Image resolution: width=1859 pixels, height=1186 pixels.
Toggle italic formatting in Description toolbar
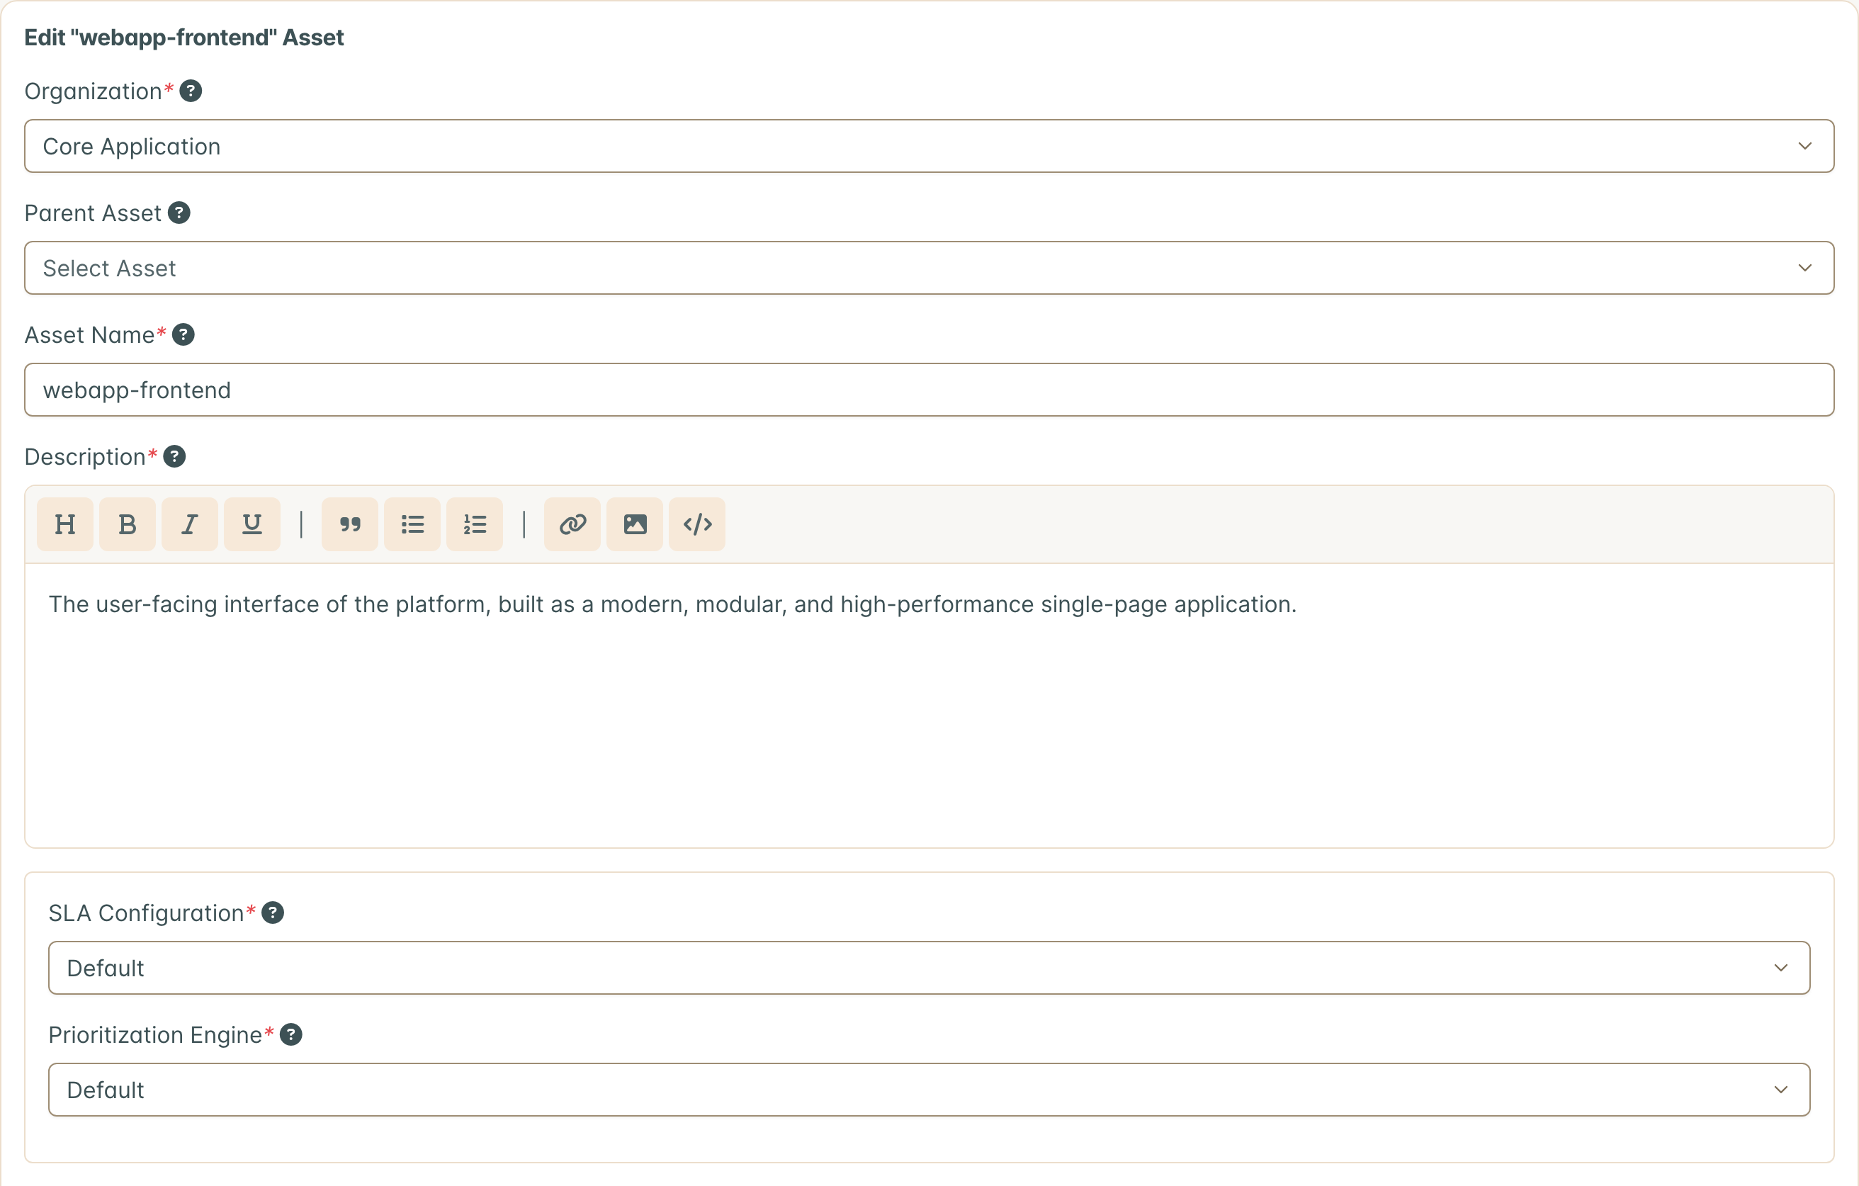(190, 524)
